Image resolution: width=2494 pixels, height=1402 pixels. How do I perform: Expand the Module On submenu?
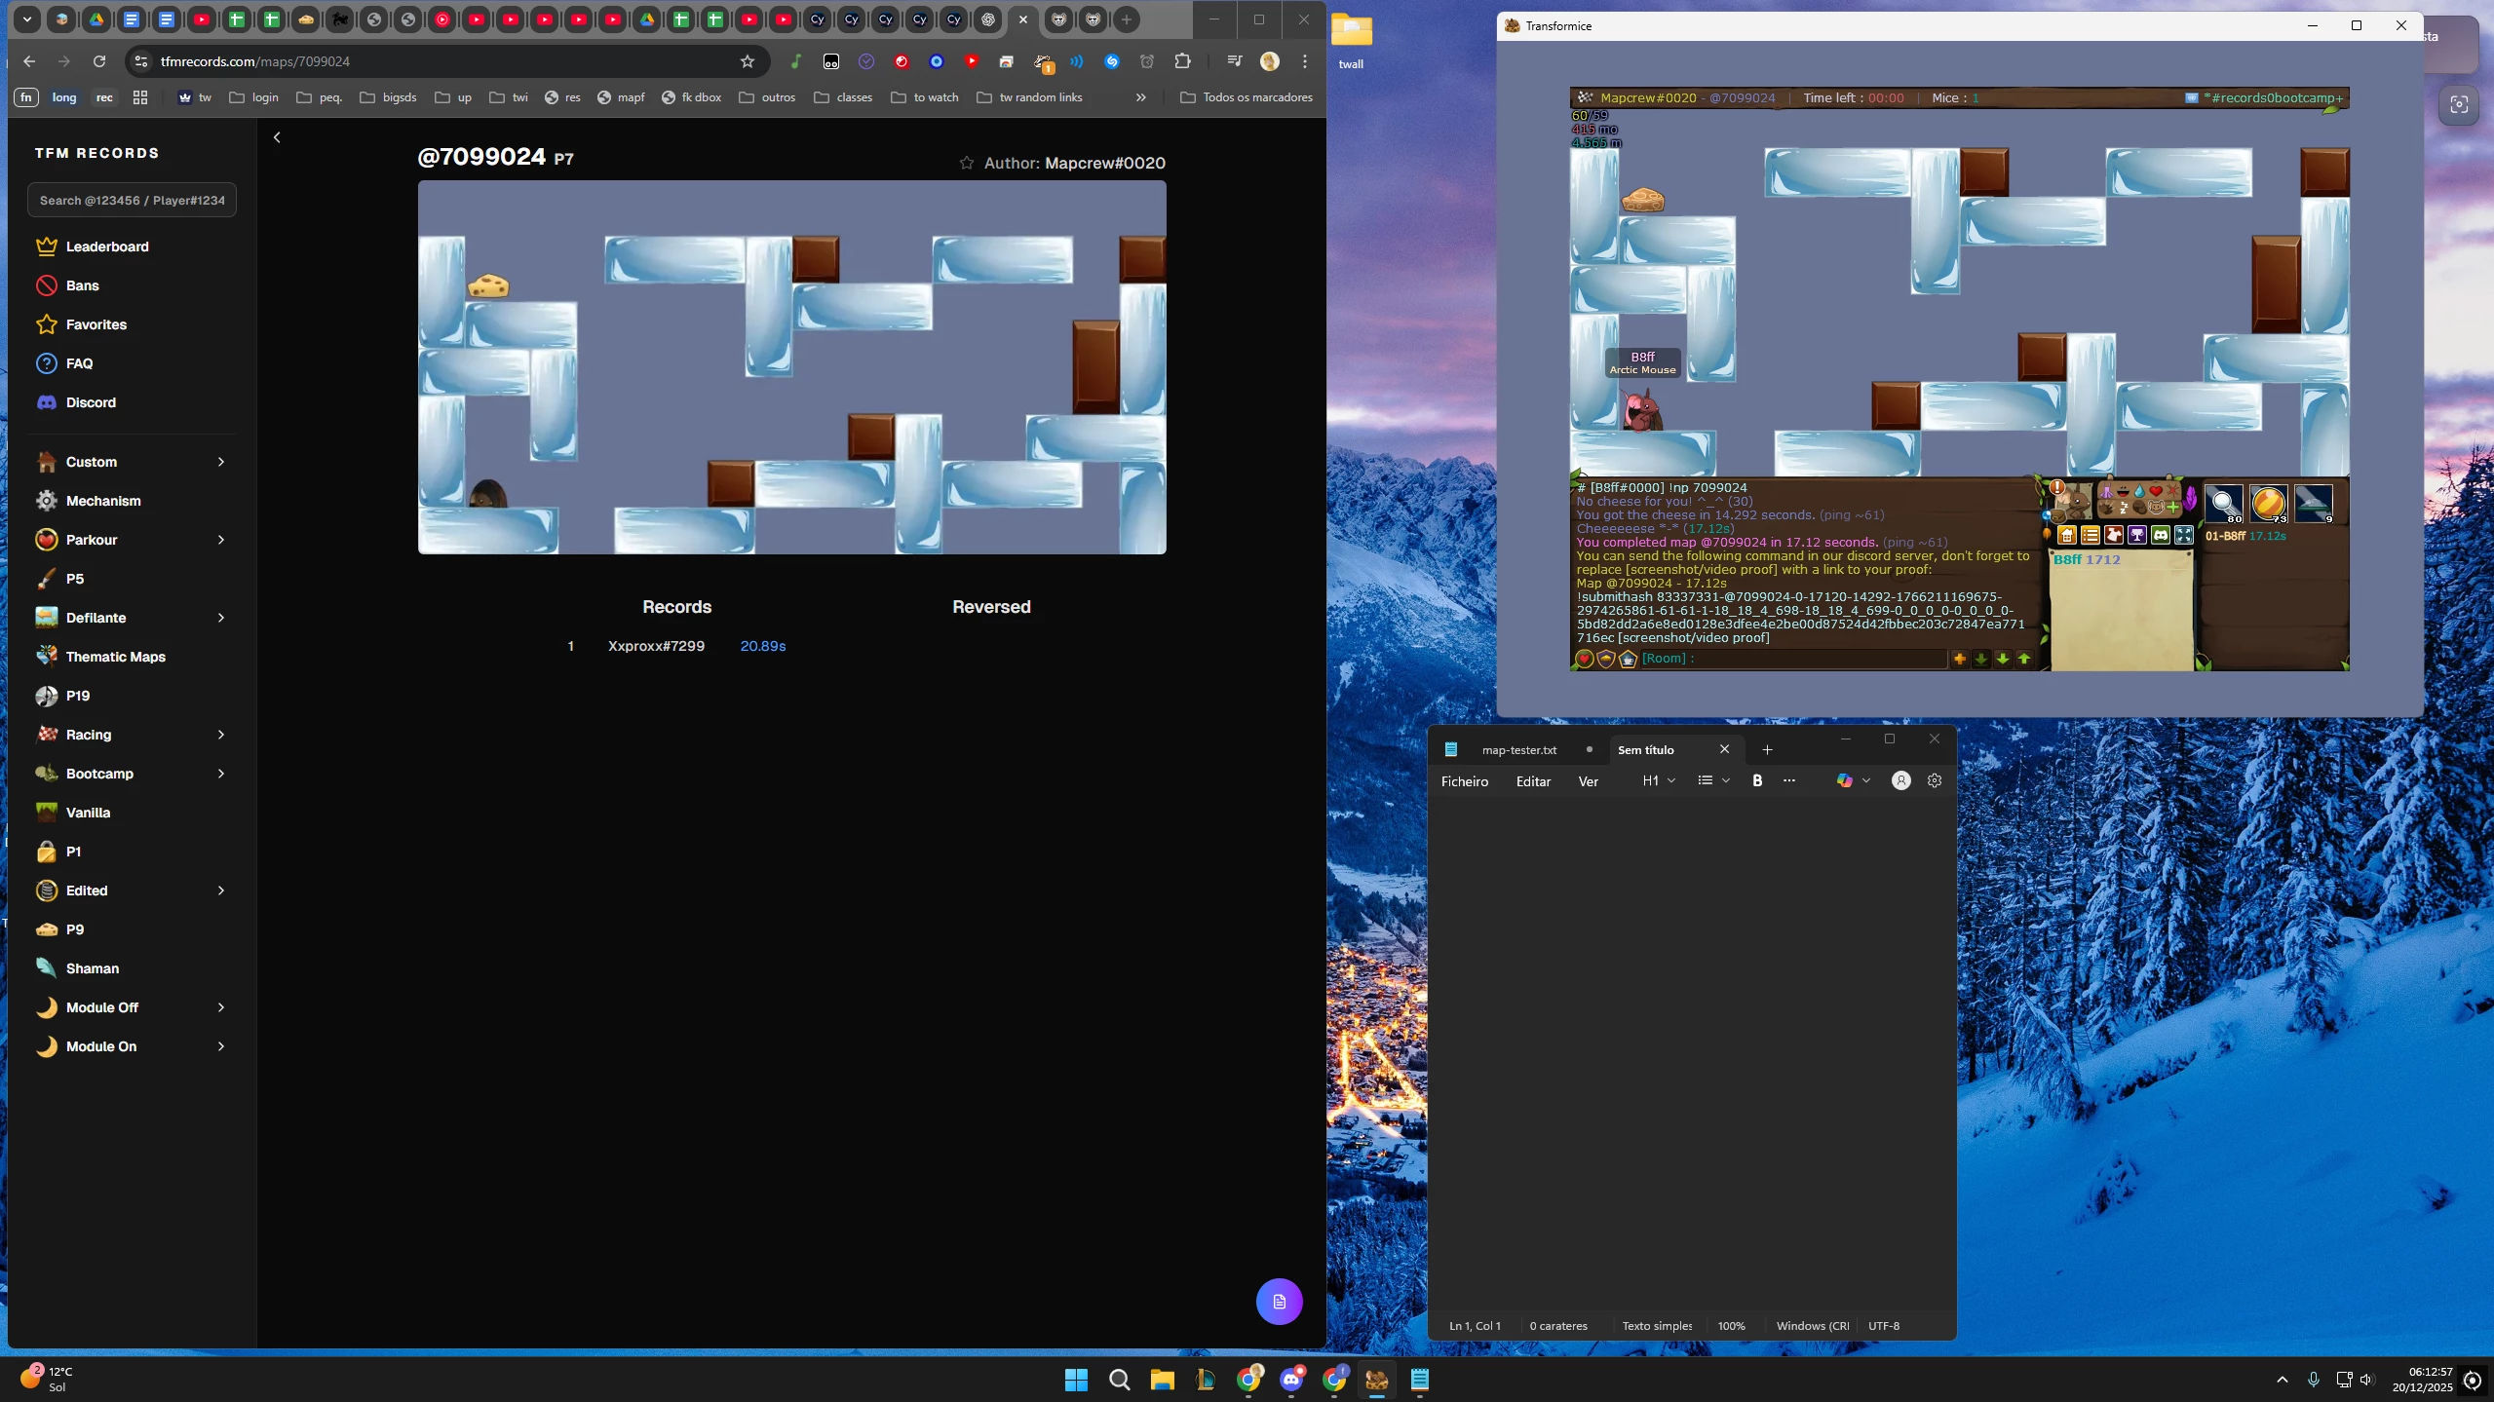click(x=221, y=1046)
